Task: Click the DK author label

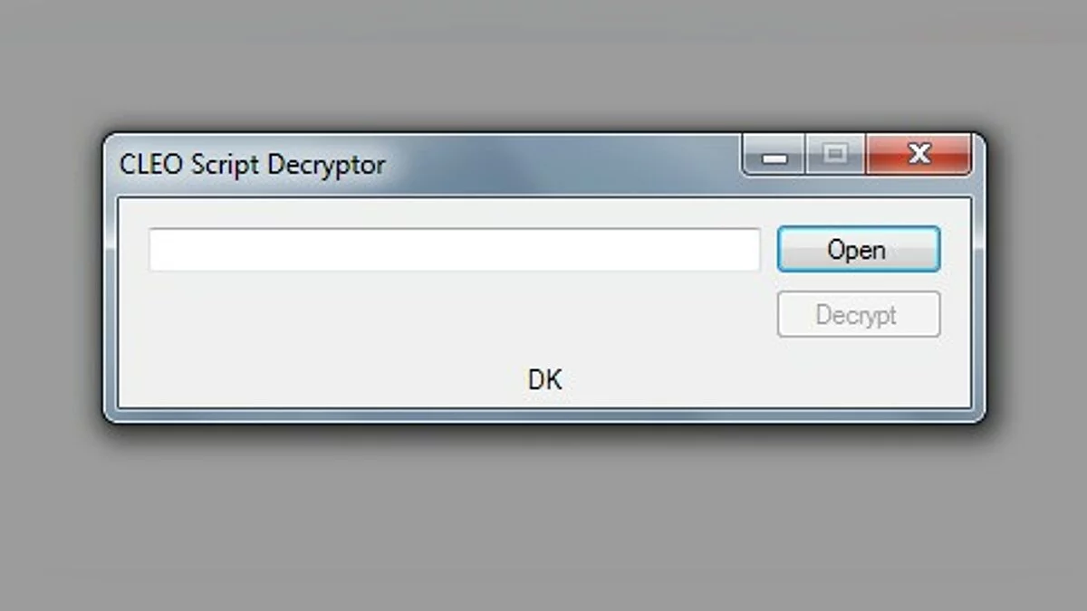Action: pyautogui.click(x=544, y=380)
